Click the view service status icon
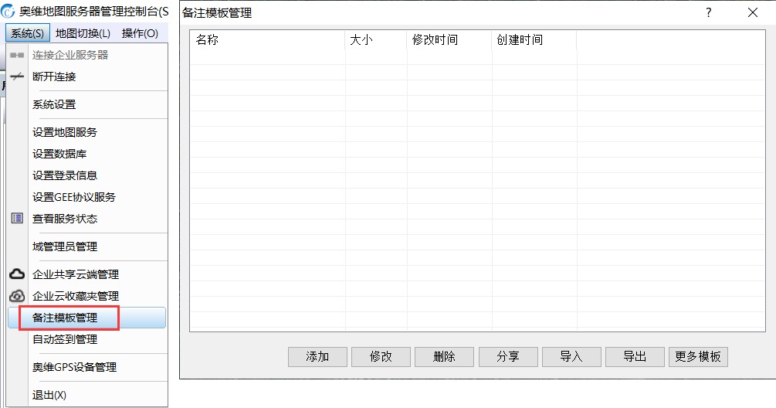 (x=17, y=219)
